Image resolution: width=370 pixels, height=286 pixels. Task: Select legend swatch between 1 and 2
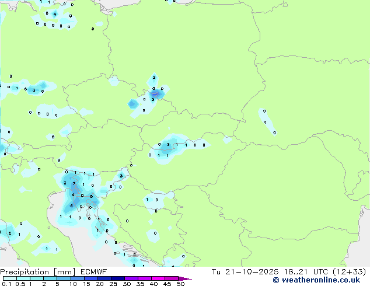37,278
